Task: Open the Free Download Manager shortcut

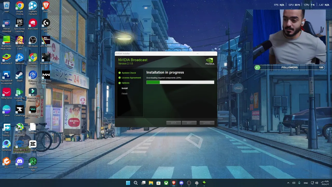Action: [x=6, y=130]
